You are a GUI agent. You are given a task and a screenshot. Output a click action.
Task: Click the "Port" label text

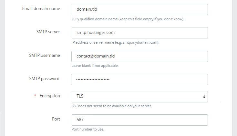(56, 119)
